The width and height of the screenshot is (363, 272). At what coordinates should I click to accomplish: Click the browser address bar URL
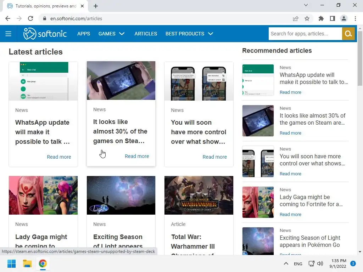(x=76, y=18)
